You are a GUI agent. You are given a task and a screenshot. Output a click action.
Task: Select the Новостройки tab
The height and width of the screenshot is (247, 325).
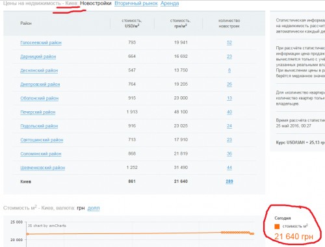[x=96, y=3]
